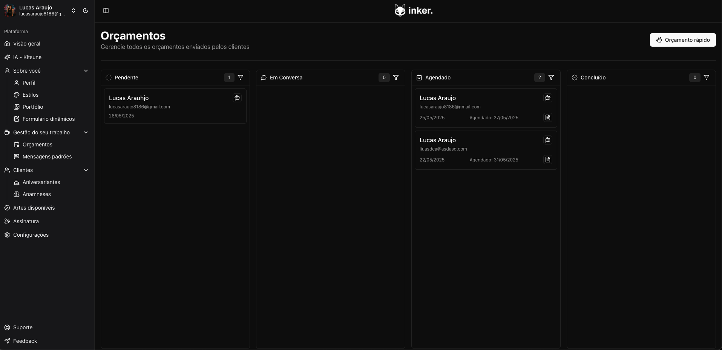This screenshot has width=722, height=350.
Task: Click the Configurações gear icon
Action: [x=7, y=235]
